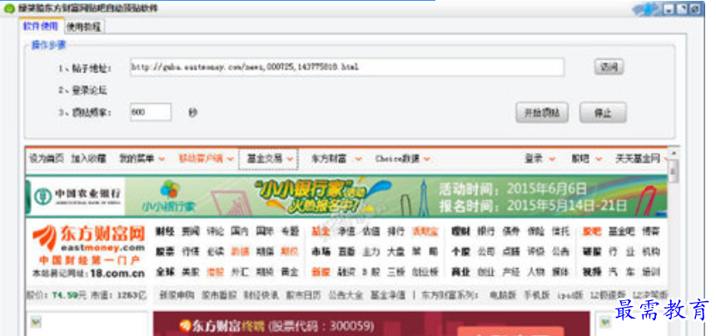Click the 设为首页 link
This screenshot has height=336, width=716.
[x=47, y=159]
